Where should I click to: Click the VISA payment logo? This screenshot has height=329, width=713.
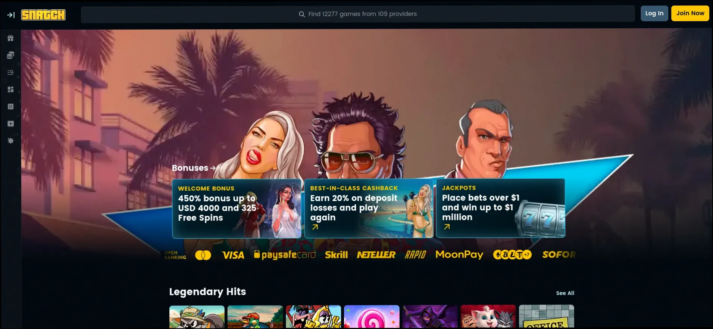(233, 255)
